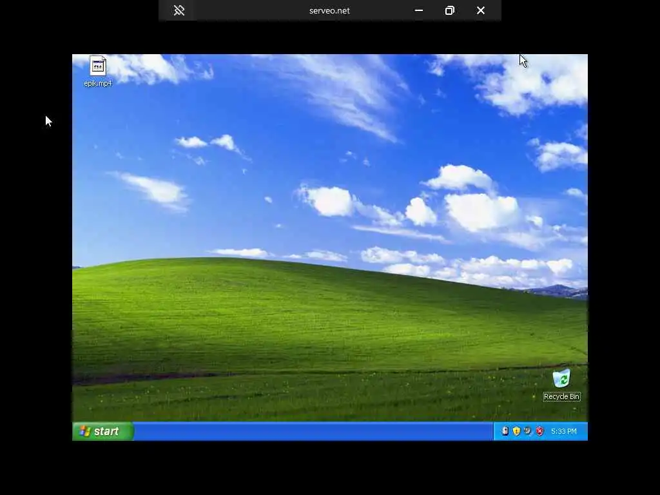Select the epik.mp4 file icon
The image size is (660, 495).
click(x=98, y=66)
